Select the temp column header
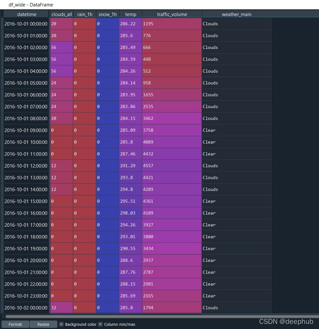 [131, 14]
